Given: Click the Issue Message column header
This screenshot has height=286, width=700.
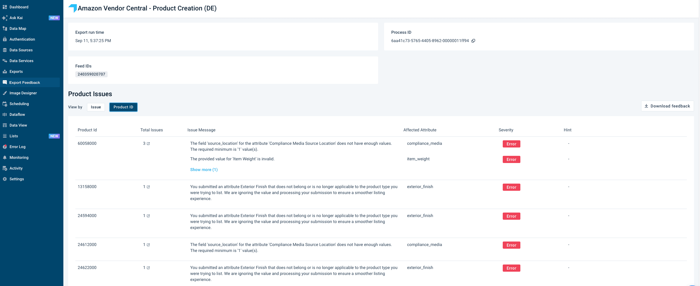Looking at the screenshot, I should tap(201, 130).
